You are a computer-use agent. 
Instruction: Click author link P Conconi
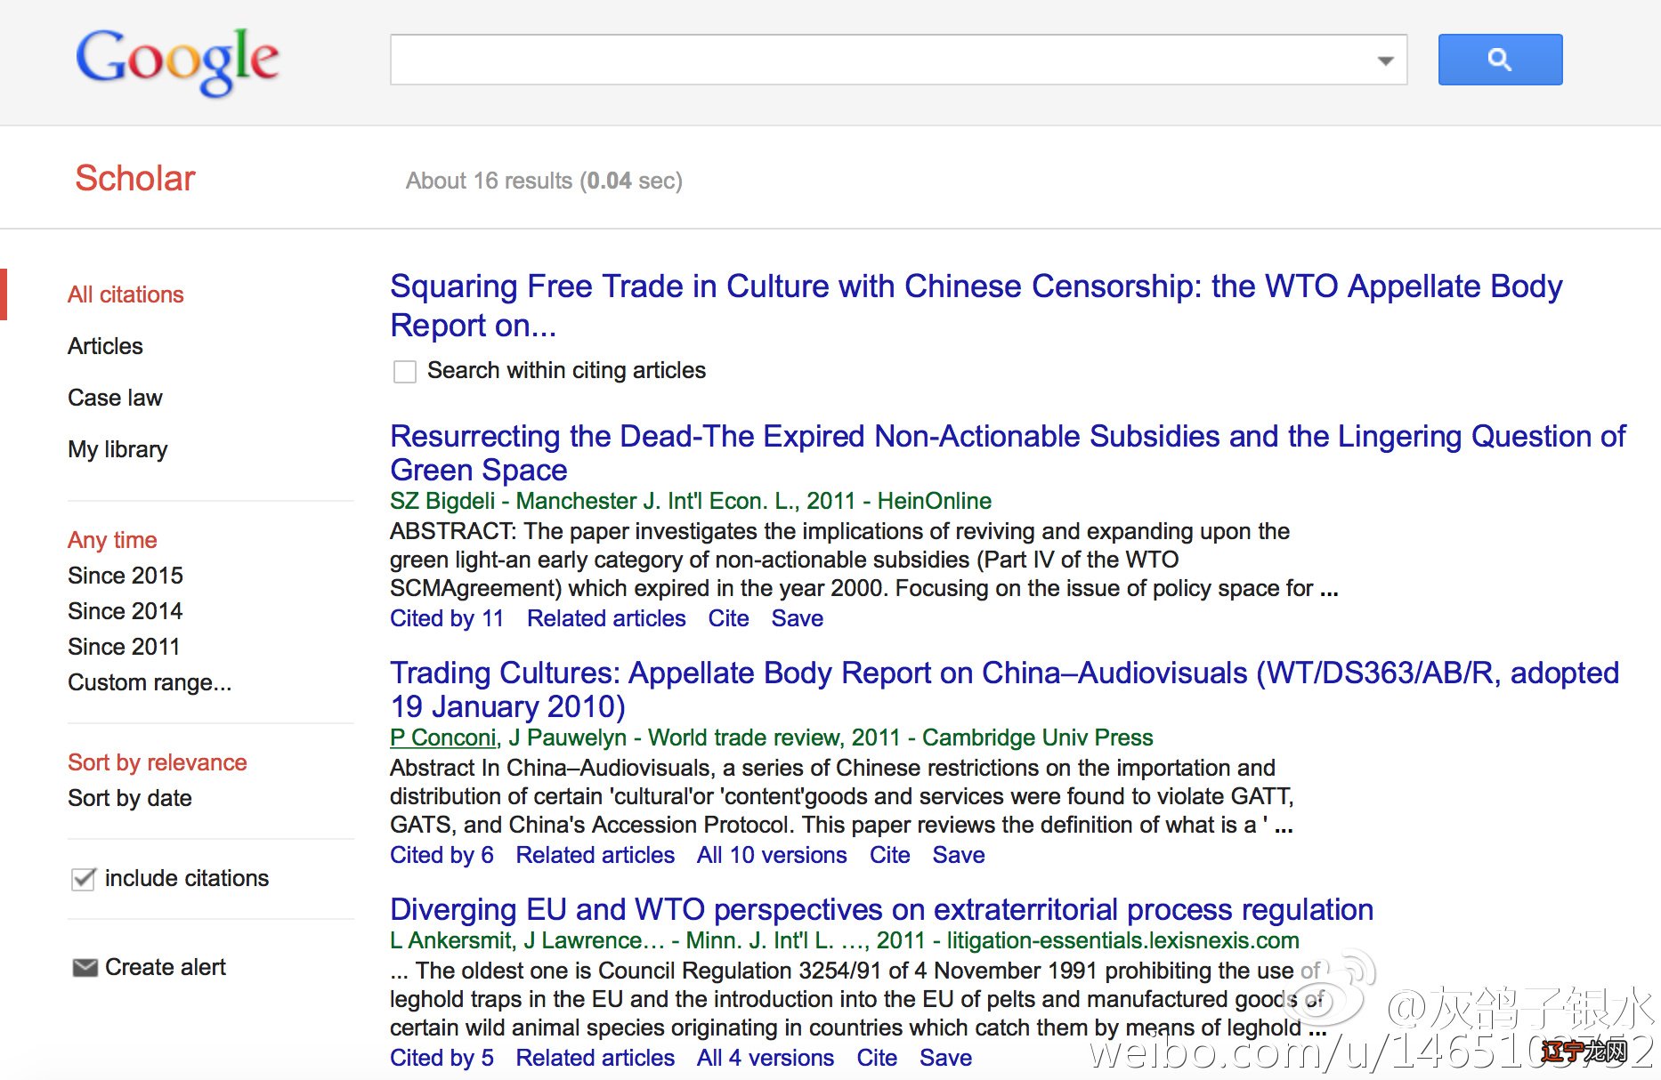pyautogui.click(x=443, y=737)
